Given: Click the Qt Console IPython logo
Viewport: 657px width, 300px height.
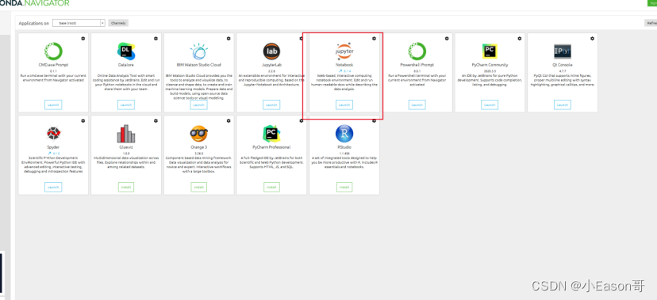Looking at the screenshot, I should 563,51.
